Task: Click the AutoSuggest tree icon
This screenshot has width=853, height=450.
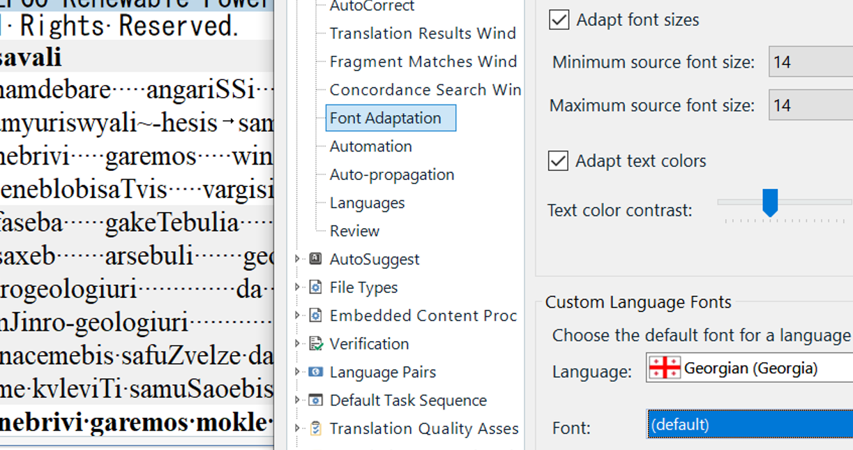Action: coord(315,259)
